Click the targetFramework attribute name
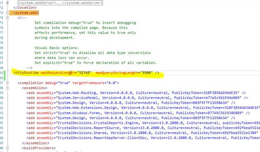Screen dimensions: 260x152 [88, 83]
